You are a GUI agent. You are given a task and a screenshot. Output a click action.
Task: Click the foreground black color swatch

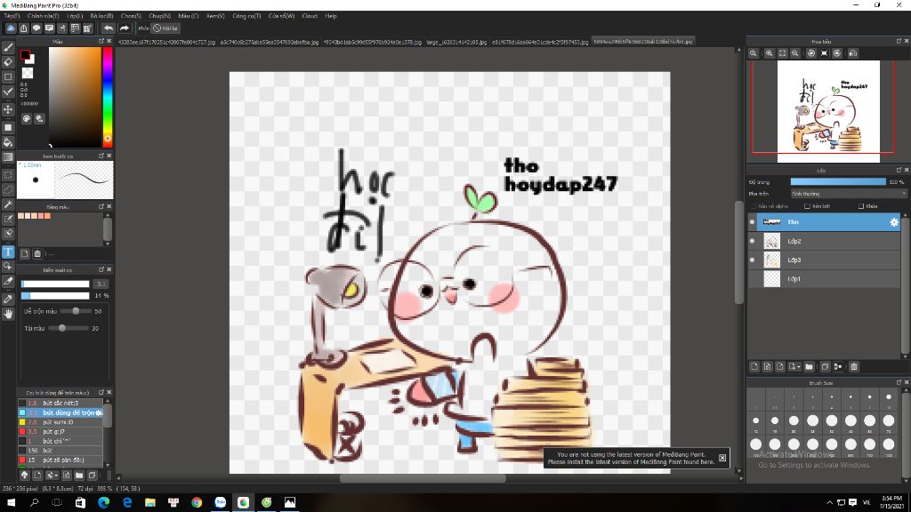click(25, 55)
